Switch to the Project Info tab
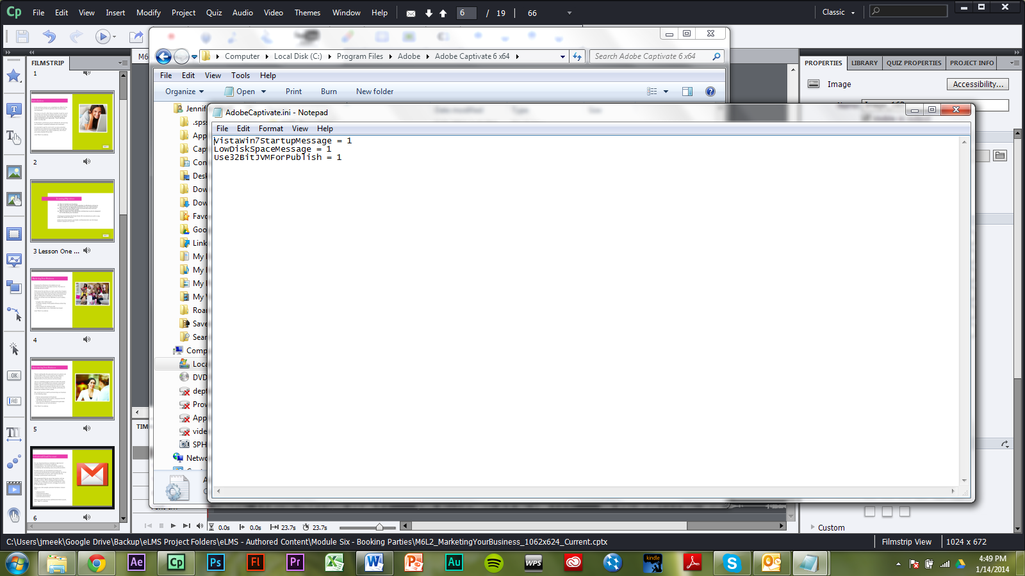 (972, 63)
